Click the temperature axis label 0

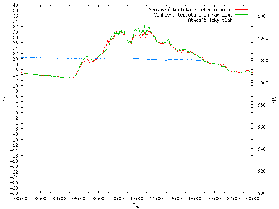[17, 113]
